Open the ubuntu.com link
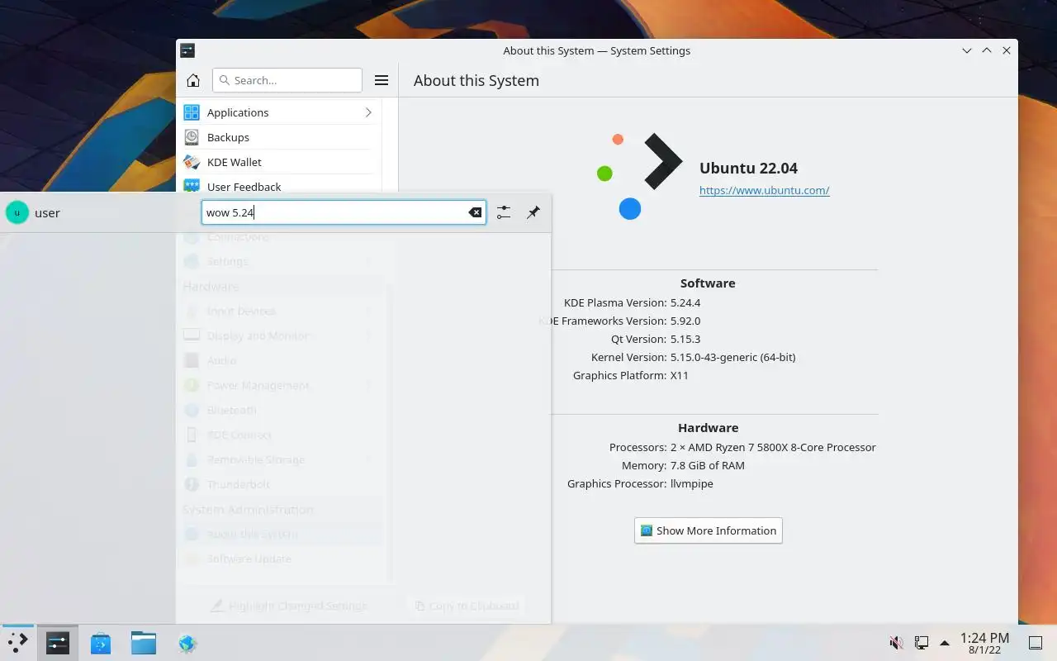 [x=765, y=190]
